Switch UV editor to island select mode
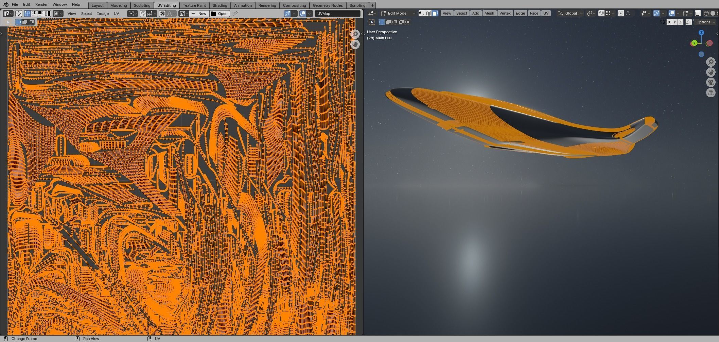The height and width of the screenshot is (342, 719). point(47,14)
